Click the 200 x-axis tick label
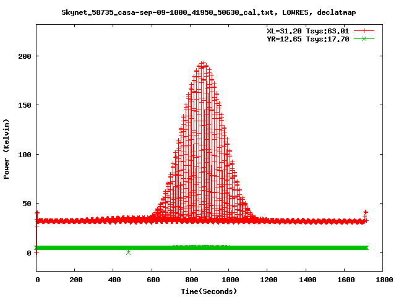 76,280
